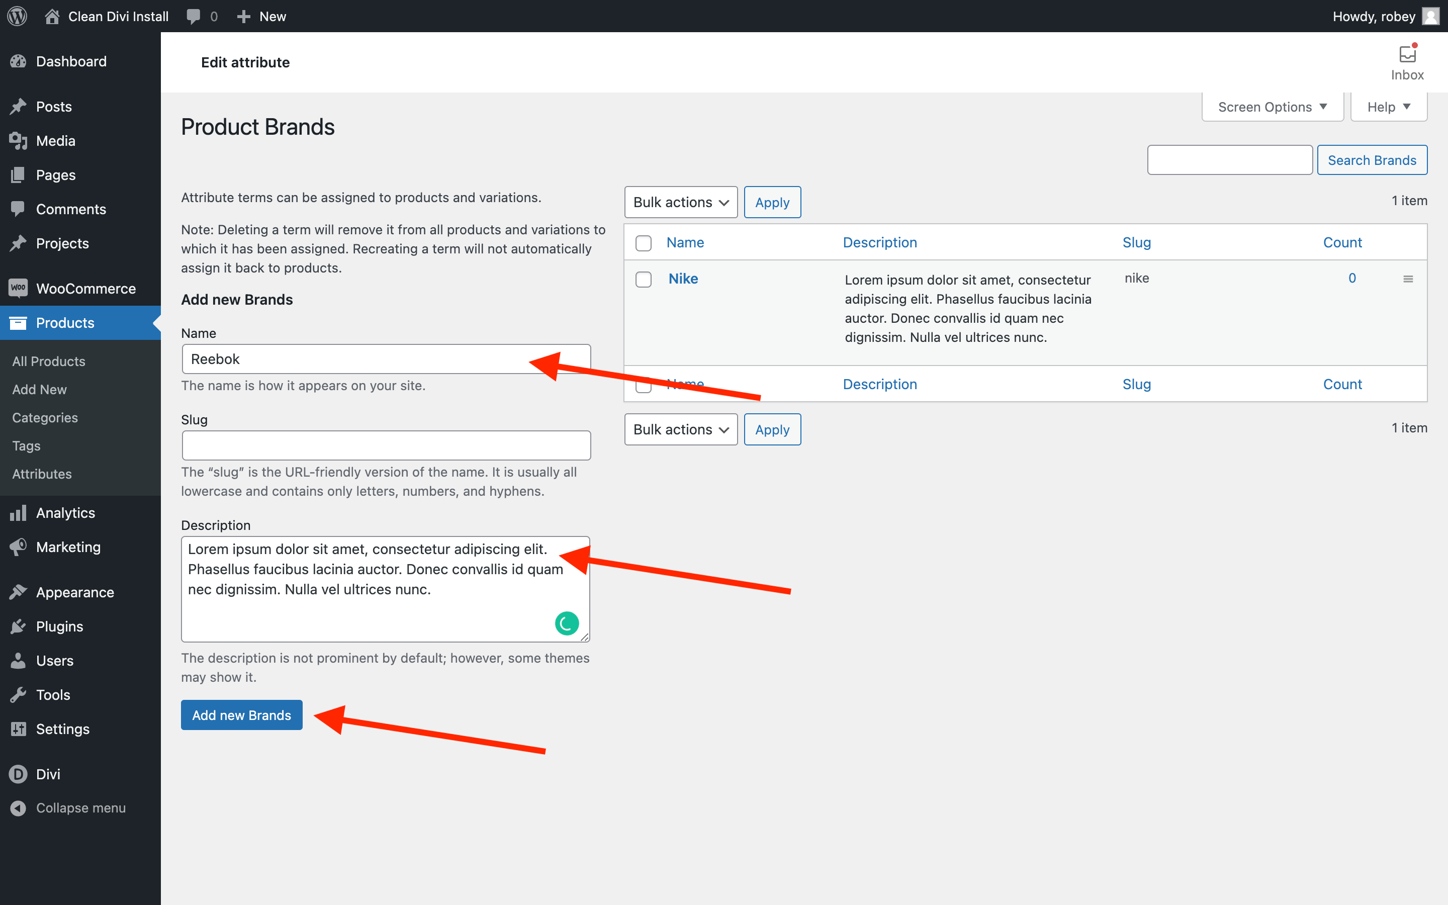Open the Inbox tray icon
The image size is (1448, 905).
pyautogui.click(x=1407, y=54)
